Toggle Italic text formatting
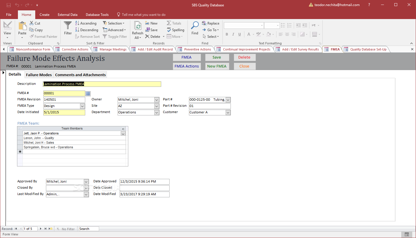Image resolution: width=416 pixels, height=238 pixels. [x=233, y=34]
